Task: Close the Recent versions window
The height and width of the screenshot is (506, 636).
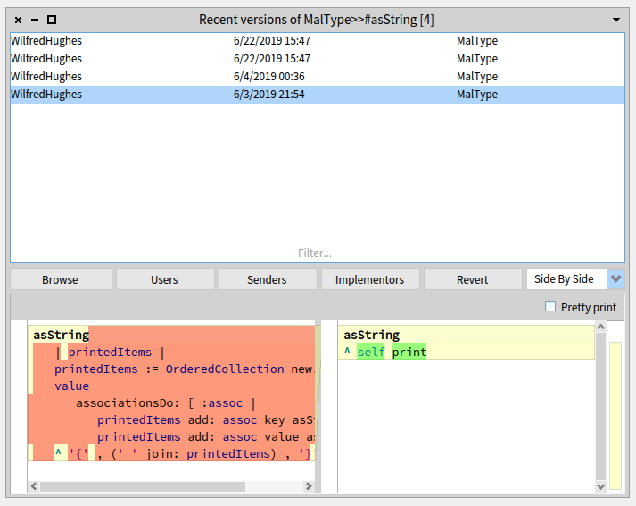Action: pos(19,19)
